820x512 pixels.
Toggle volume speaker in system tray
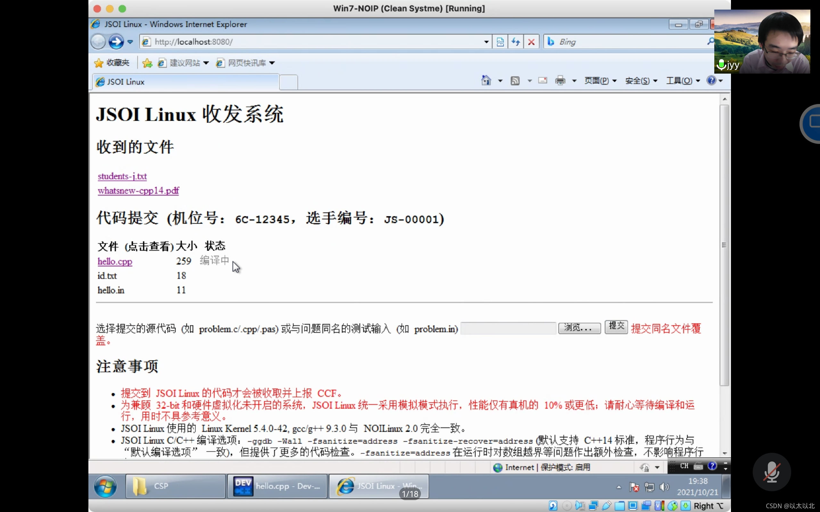click(664, 487)
